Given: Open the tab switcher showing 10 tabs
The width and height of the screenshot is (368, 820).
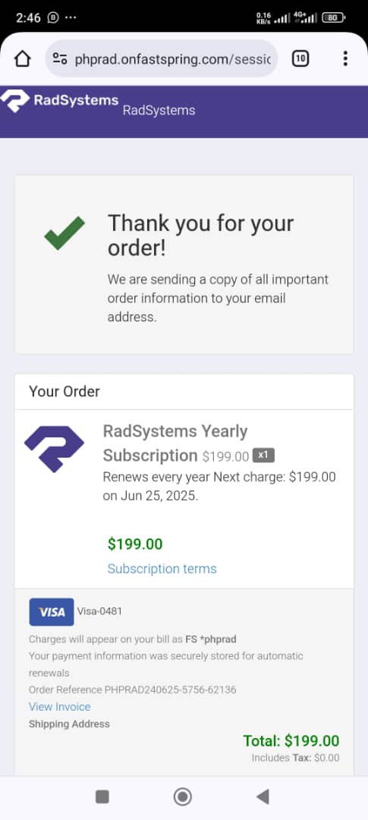Looking at the screenshot, I should [300, 59].
